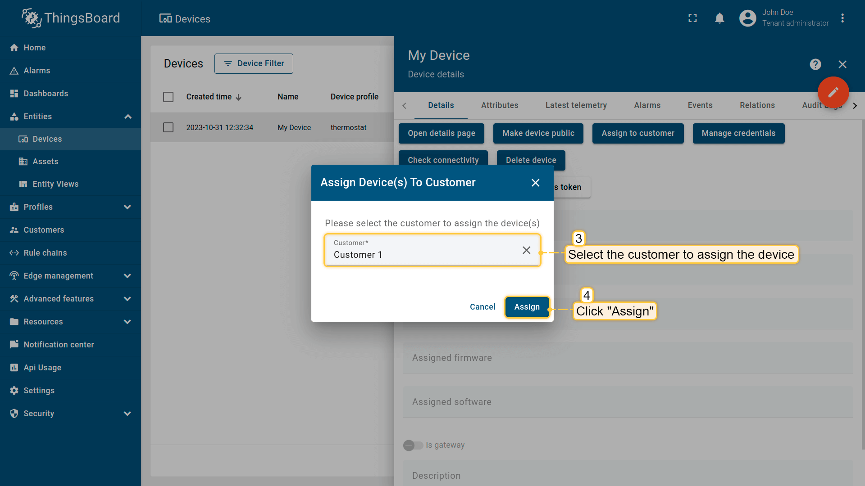Check the select-all devices checkbox
The height and width of the screenshot is (486, 865).
[168, 97]
